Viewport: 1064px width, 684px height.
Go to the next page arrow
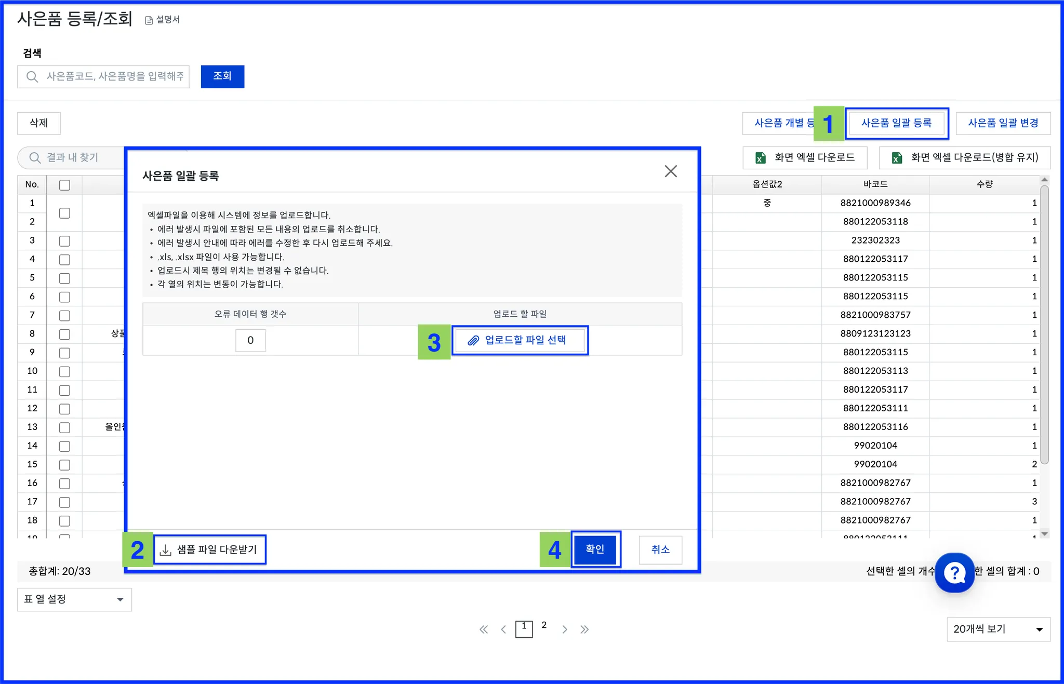pyautogui.click(x=565, y=629)
